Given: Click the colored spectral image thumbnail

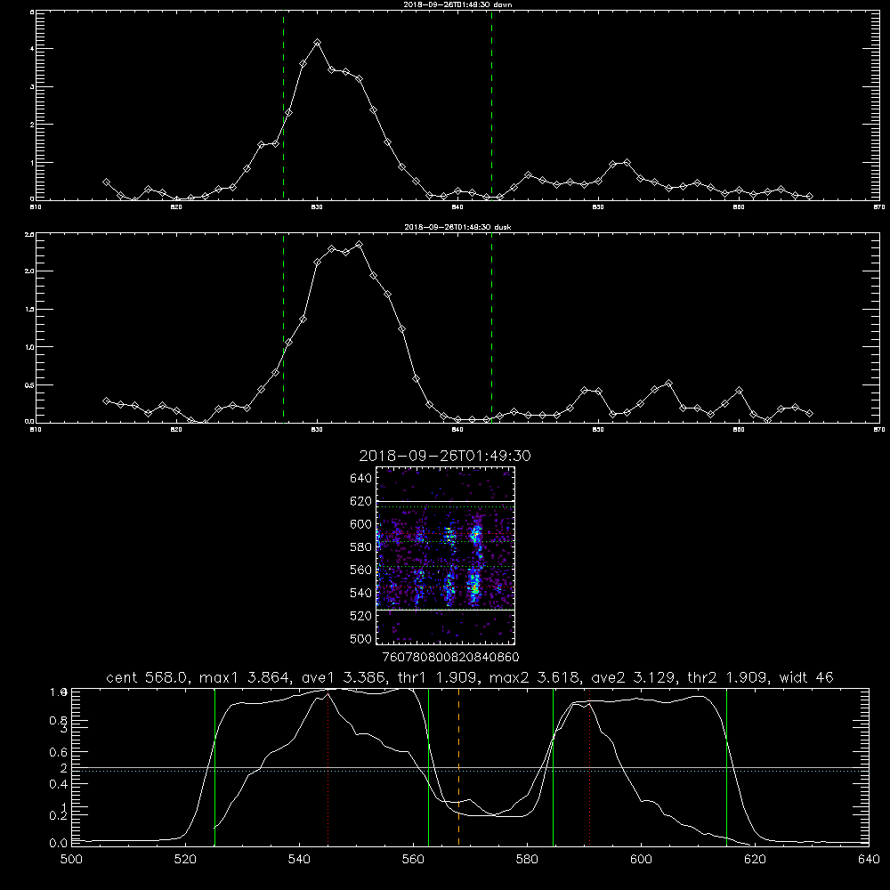Looking at the screenshot, I should pos(446,555).
